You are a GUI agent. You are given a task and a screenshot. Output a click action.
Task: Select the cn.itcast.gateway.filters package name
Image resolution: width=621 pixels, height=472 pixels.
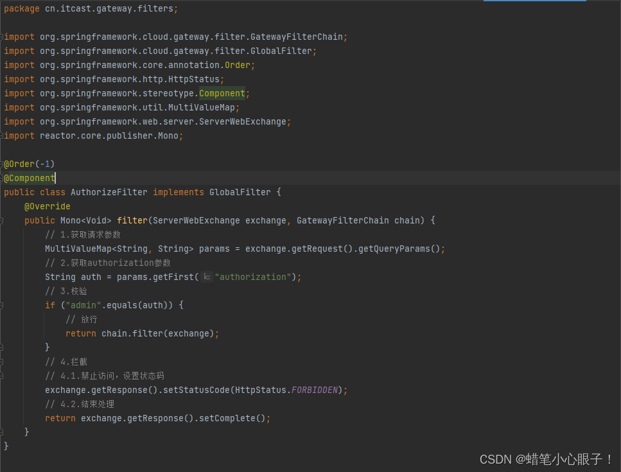coord(109,9)
